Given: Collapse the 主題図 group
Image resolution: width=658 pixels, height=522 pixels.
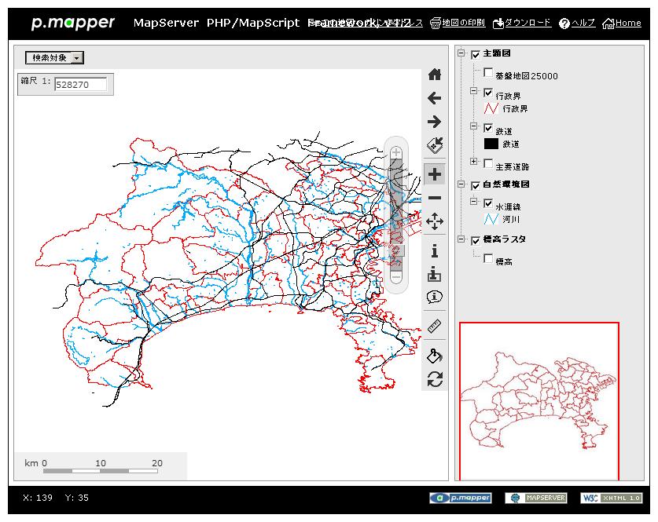Looking at the screenshot, I should click(x=461, y=53).
